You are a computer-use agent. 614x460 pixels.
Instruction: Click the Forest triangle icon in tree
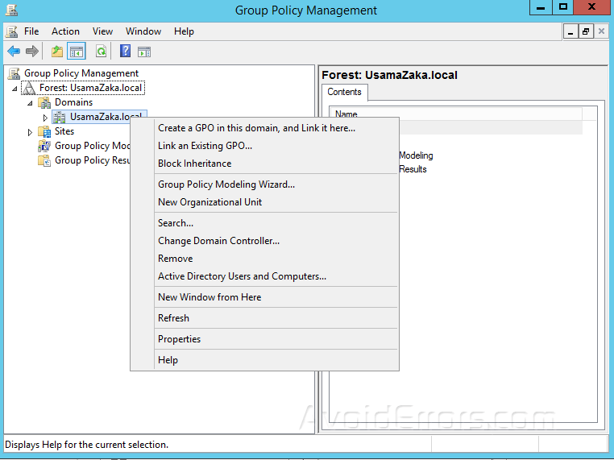[28, 88]
